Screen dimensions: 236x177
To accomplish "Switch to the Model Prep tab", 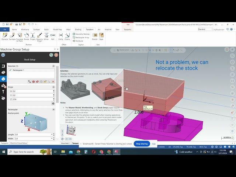I will click(x=58, y=29).
